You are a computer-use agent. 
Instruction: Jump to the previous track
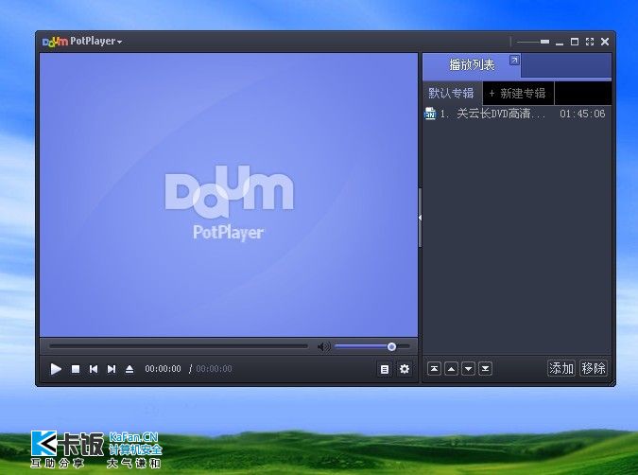[94, 369]
